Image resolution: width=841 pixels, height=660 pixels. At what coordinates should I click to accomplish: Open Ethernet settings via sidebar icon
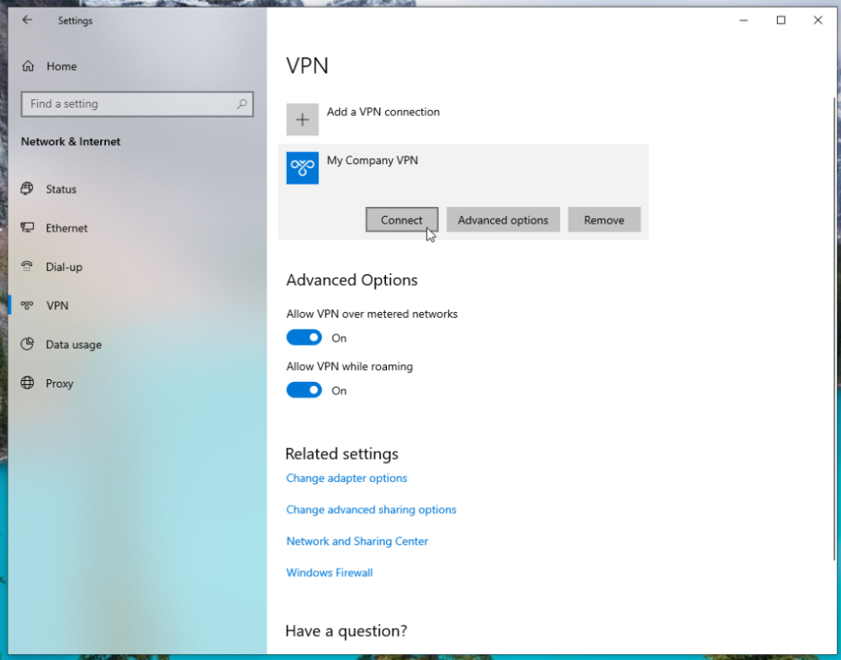click(29, 227)
